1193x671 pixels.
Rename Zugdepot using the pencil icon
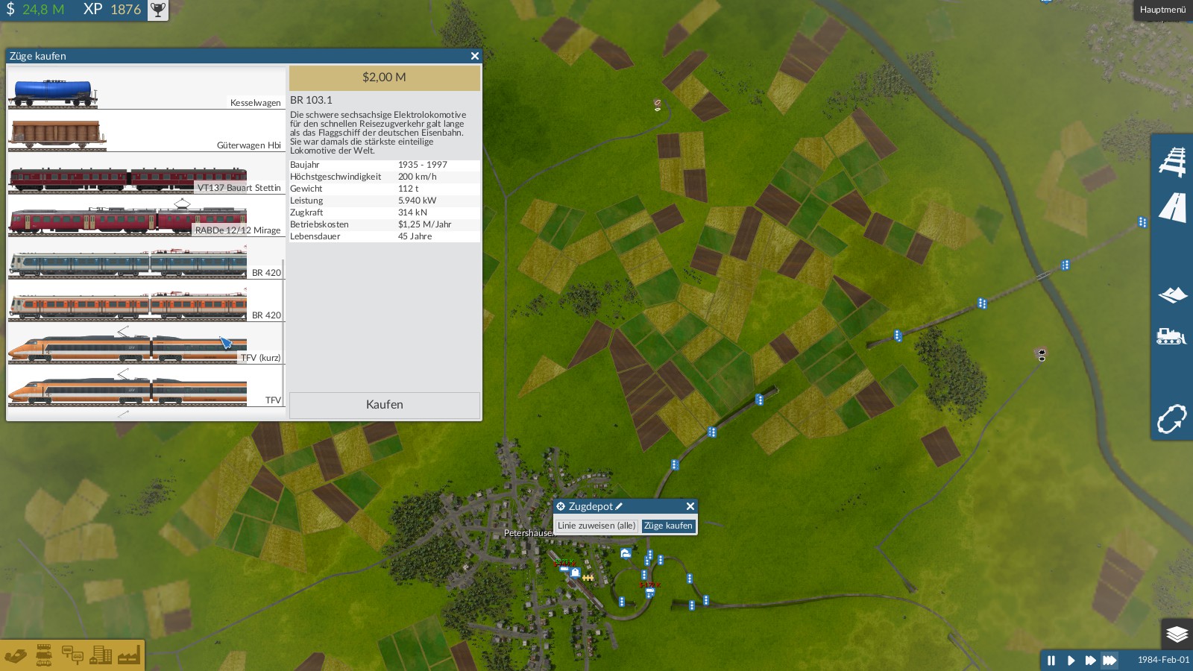(619, 506)
